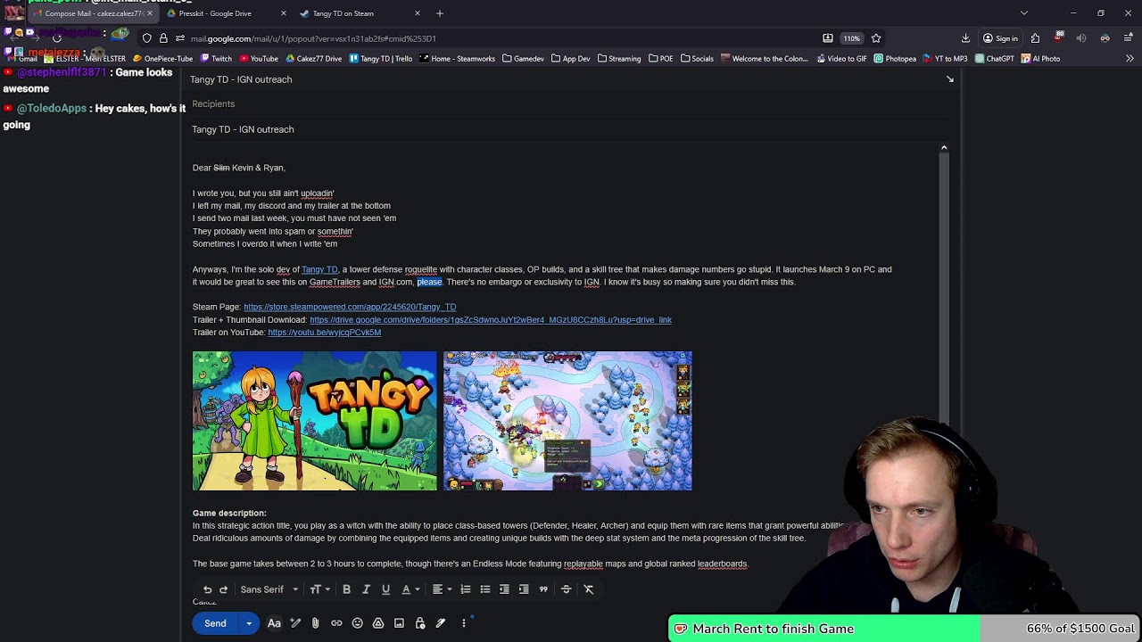Open the browser extensions menu
Image resolution: width=1142 pixels, height=642 pixels.
1035,38
